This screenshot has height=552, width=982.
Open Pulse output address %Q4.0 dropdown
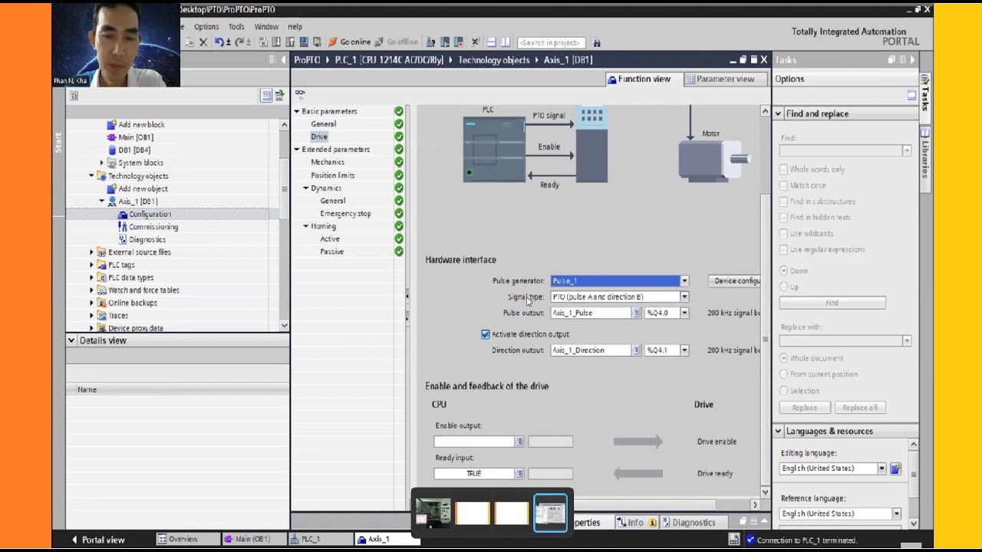pos(684,313)
